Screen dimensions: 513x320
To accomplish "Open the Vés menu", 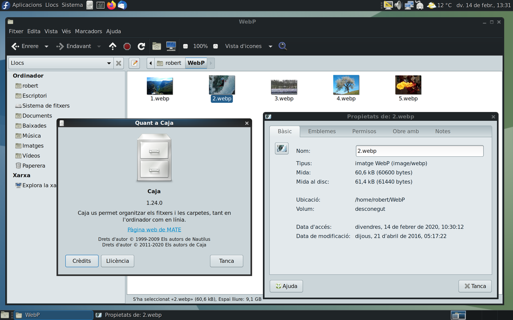I will pos(66,31).
